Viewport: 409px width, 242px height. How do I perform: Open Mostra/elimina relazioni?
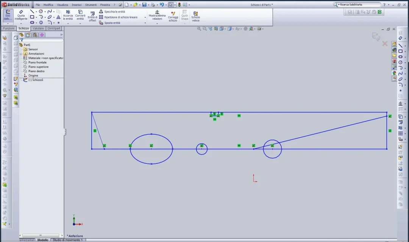pyautogui.click(x=157, y=15)
